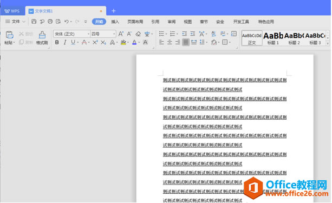Click the show/hide table grid icon
Screen dimensions: 332x203
pyautogui.click(x=234, y=34)
